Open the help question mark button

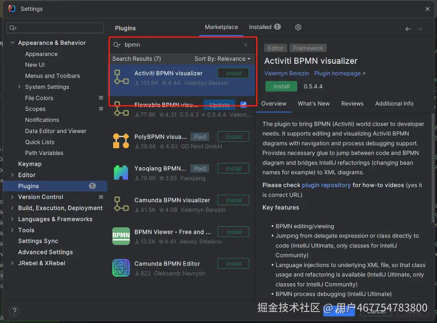coord(15,311)
